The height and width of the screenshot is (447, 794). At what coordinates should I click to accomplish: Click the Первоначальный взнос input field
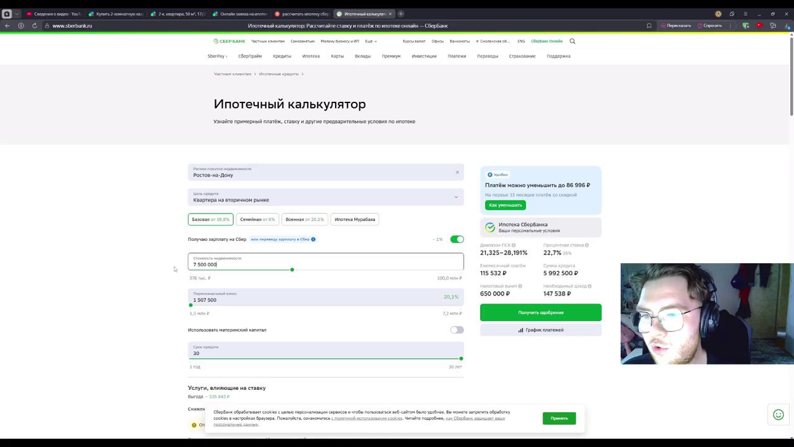[326, 297]
